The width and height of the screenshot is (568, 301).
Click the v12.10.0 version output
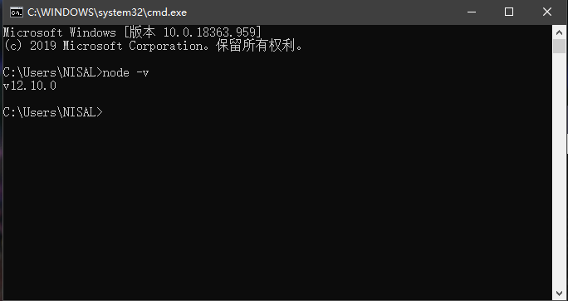point(30,86)
